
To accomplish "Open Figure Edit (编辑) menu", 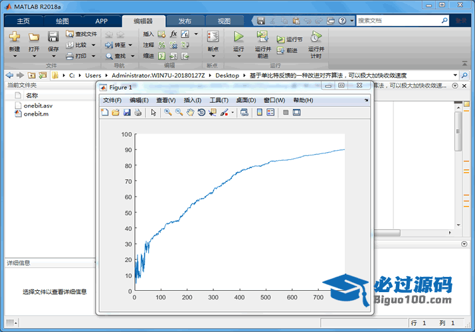I will (x=139, y=100).
